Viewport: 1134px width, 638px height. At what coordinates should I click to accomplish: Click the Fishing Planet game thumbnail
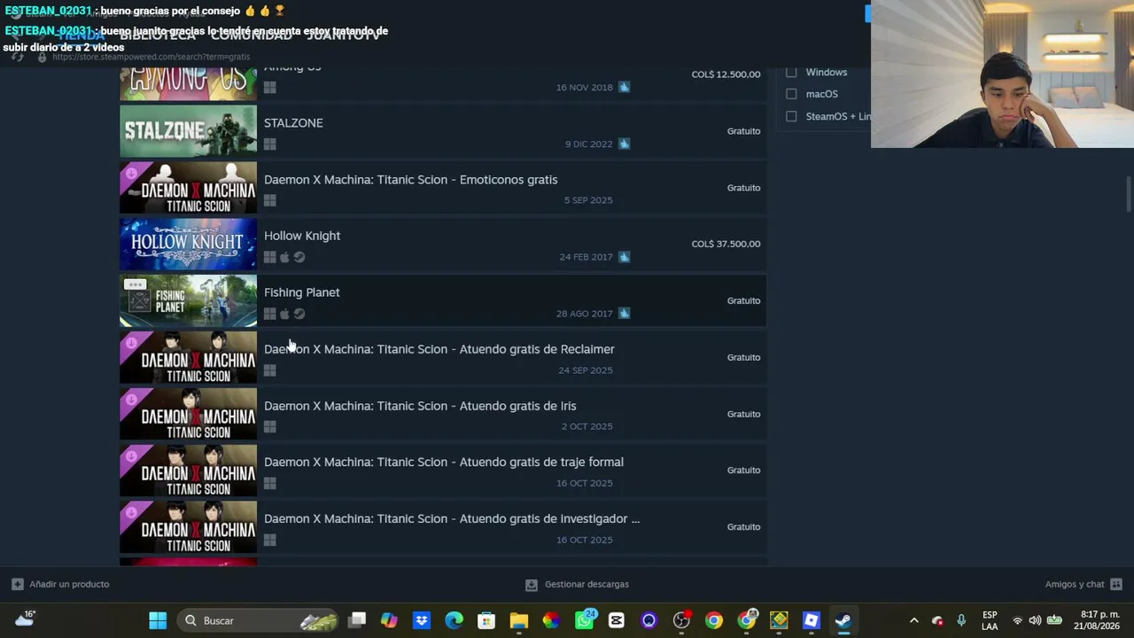(188, 300)
